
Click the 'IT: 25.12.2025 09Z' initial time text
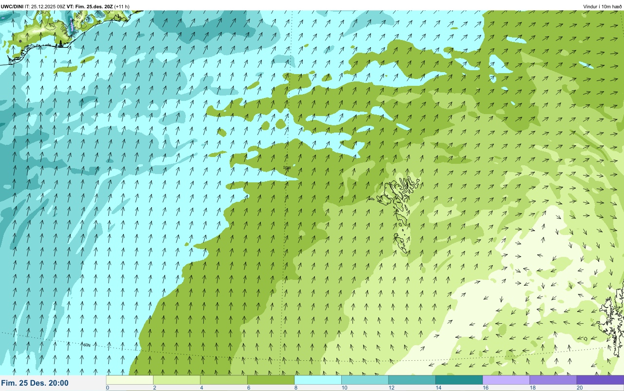[x=45, y=6]
